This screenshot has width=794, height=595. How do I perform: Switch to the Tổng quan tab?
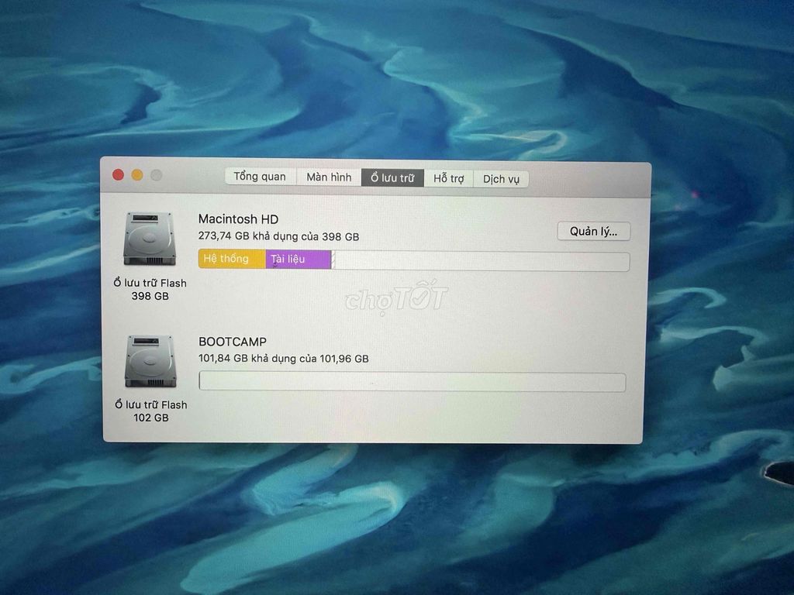260,177
